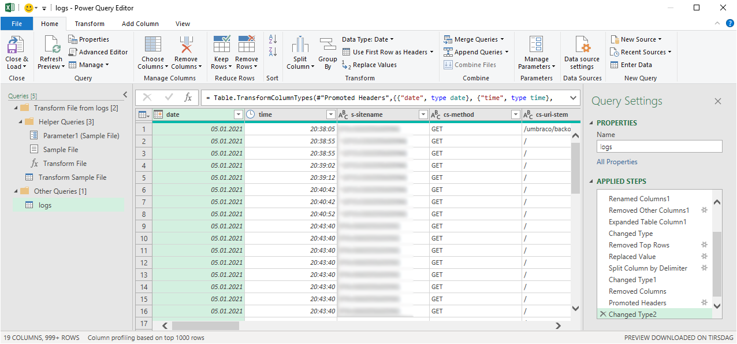Viewport: 737px width, 344px height.
Task: Open the Power Query help icon
Action: [x=729, y=23]
